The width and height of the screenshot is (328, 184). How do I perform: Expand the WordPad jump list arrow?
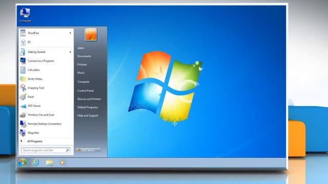coord(70,33)
